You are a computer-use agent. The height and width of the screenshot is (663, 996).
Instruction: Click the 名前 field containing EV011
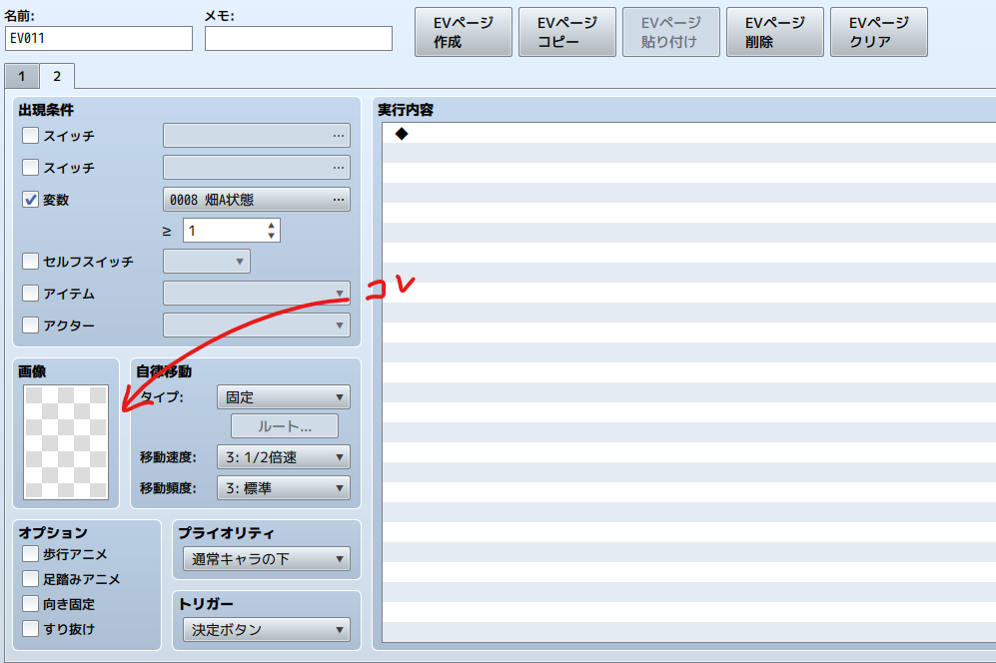(99, 39)
